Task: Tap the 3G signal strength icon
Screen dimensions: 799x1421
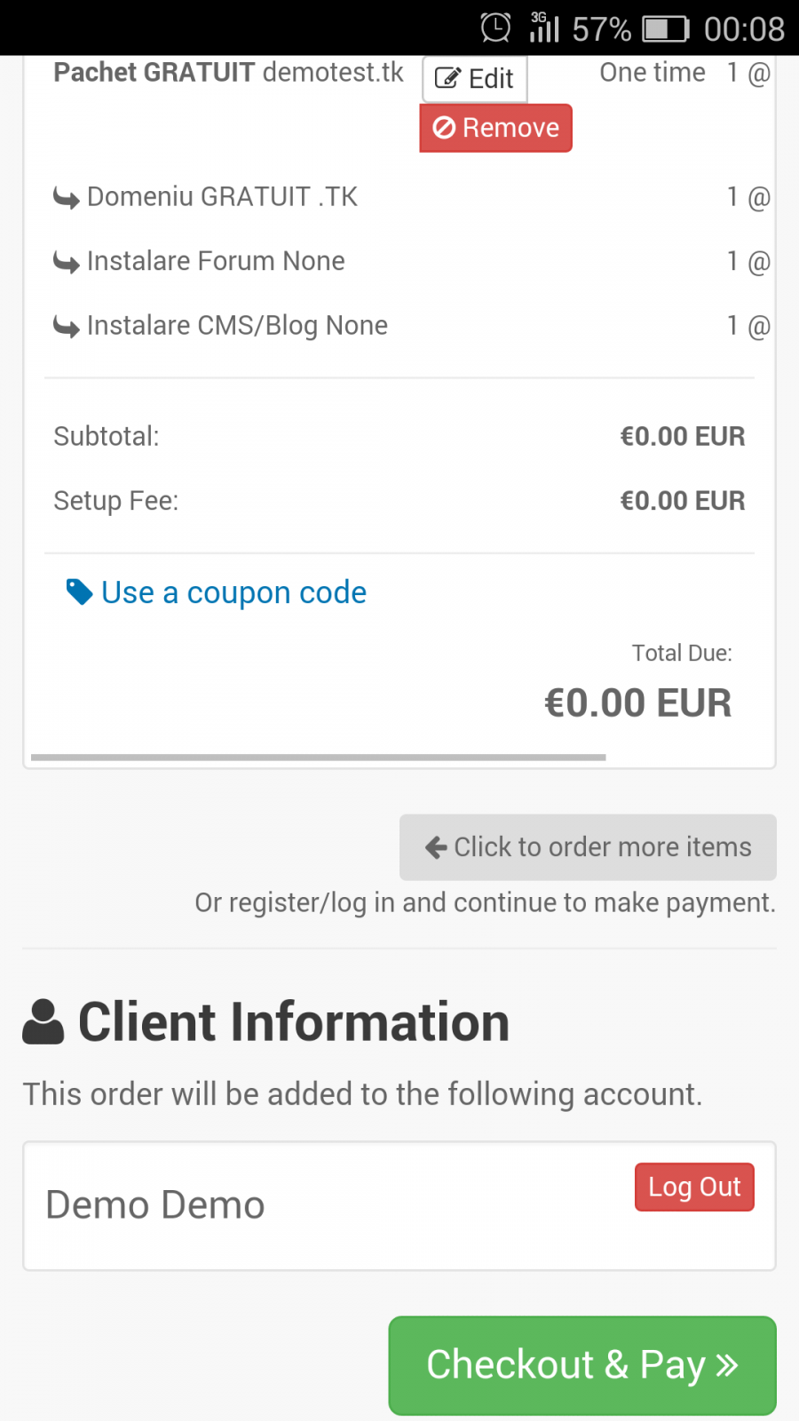Action: tap(544, 28)
